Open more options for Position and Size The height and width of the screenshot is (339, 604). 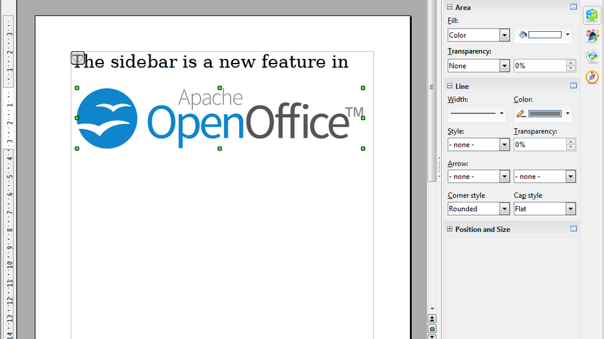point(573,229)
